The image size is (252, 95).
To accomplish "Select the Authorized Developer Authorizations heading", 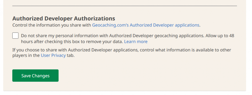I will pos(64,18).
